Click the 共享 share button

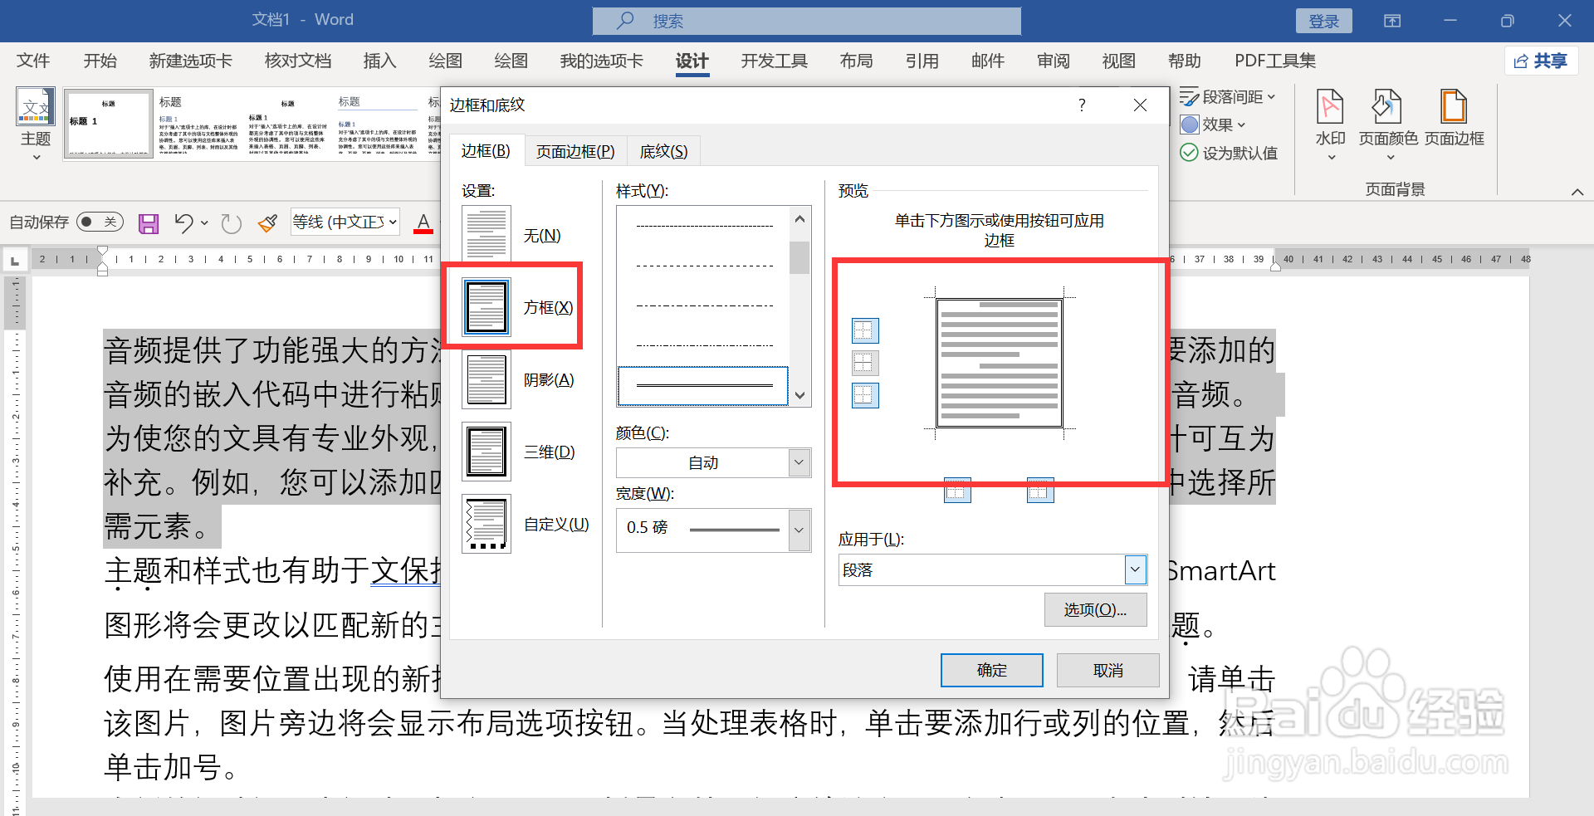point(1541,61)
